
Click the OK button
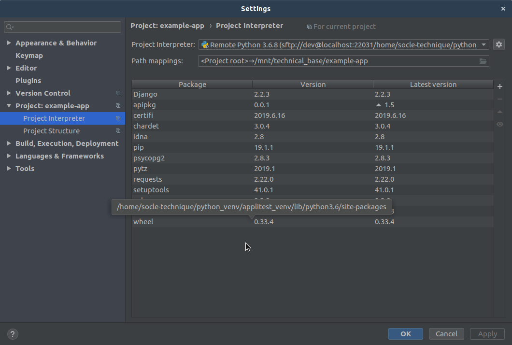coord(406,334)
